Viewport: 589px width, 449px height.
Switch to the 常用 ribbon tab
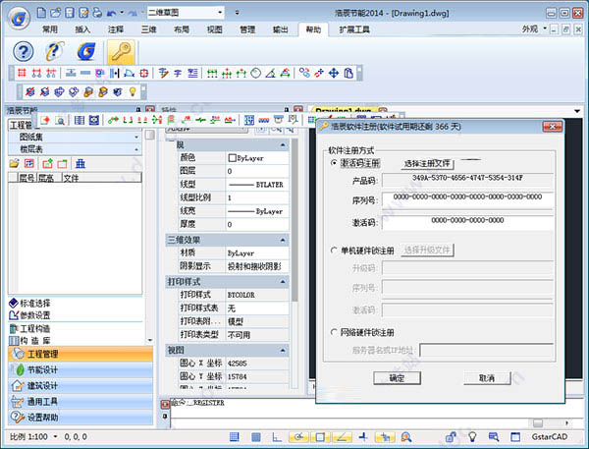[x=50, y=29]
